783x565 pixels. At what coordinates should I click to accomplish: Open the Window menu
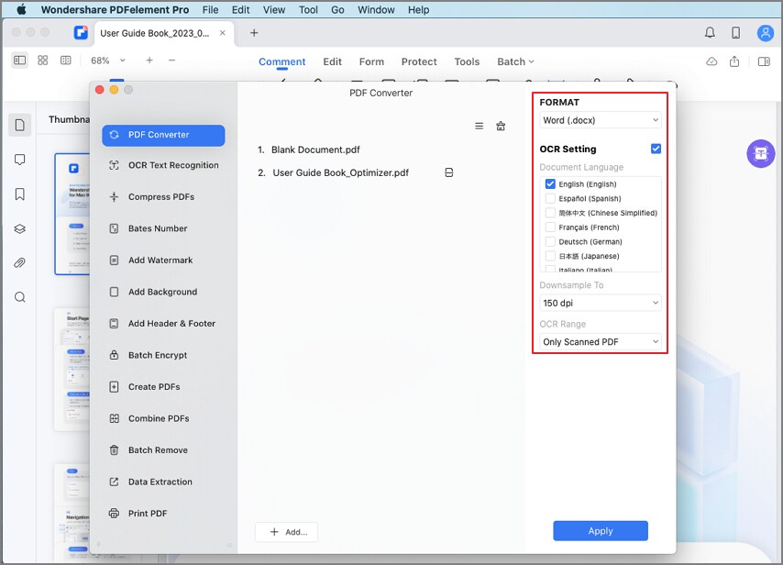(376, 9)
